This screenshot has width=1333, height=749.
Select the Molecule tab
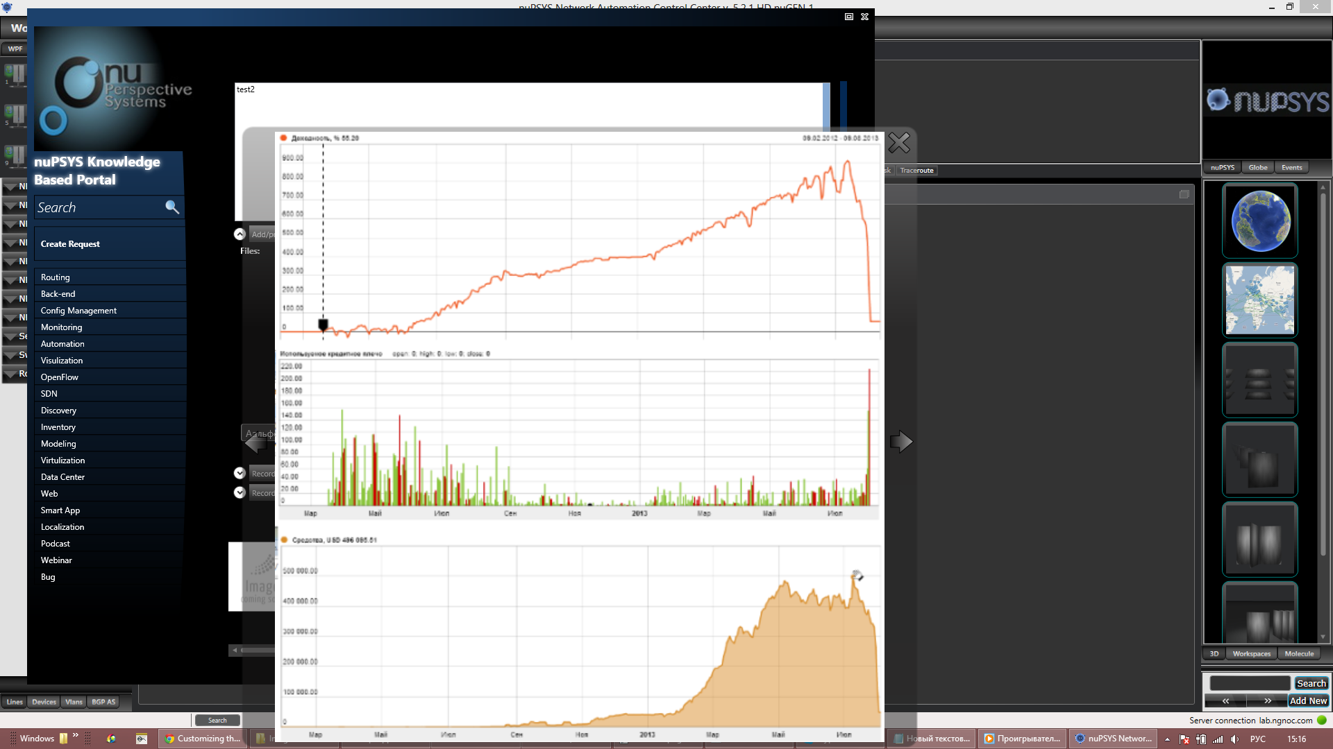tap(1298, 654)
